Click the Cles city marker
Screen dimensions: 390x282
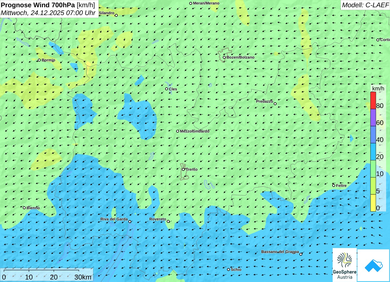[167, 89]
